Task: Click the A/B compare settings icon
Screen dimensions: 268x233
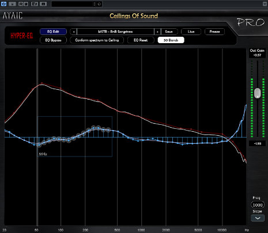Action: [x=35, y=3]
